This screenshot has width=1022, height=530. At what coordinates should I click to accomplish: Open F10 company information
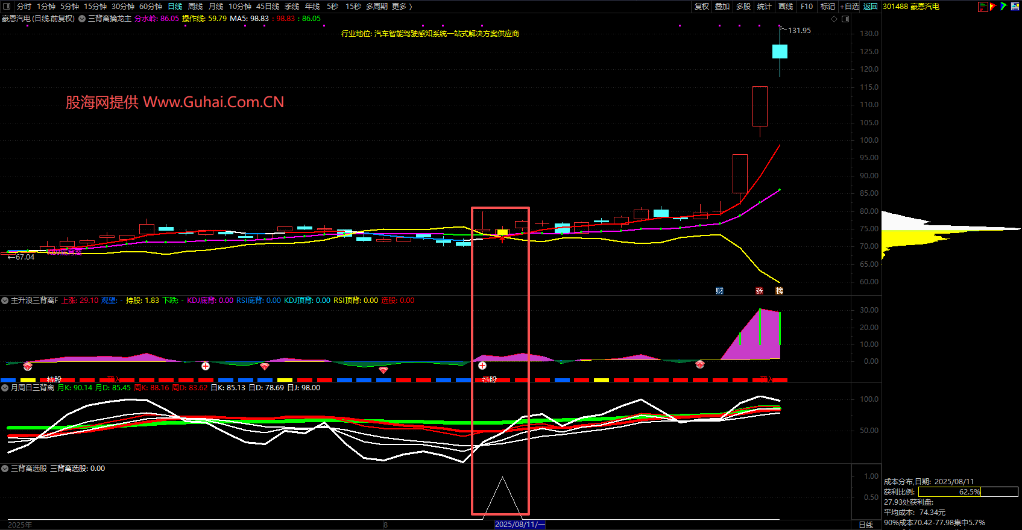pyautogui.click(x=807, y=7)
